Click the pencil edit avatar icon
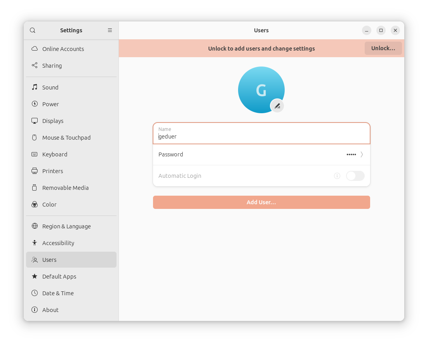The image size is (428, 347). pos(277,106)
